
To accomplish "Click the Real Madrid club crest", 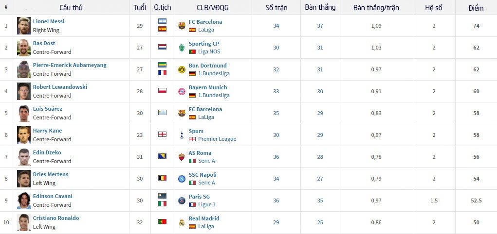I will [182, 222].
